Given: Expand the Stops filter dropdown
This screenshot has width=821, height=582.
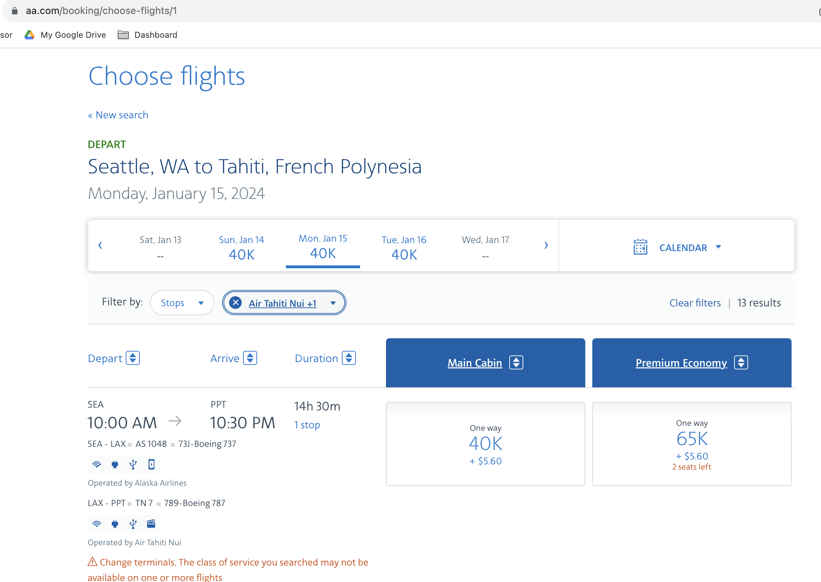Looking at the screenshot, I should click(182, 303).
